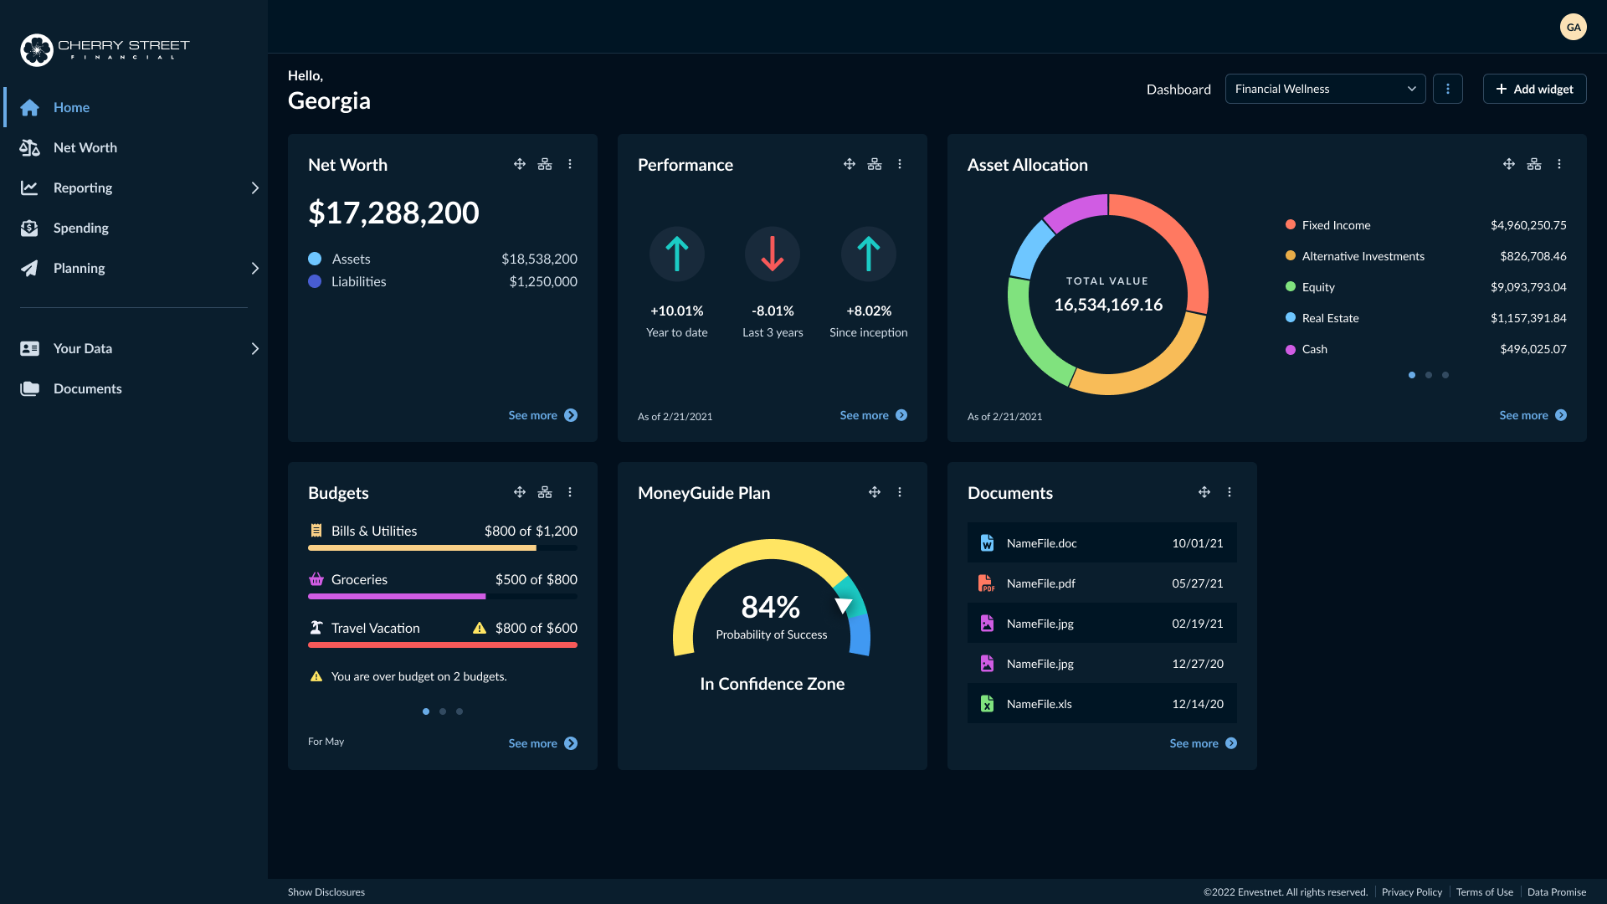Click See more on Budgets widget
1607x904 pixels.
pos(542,743)
